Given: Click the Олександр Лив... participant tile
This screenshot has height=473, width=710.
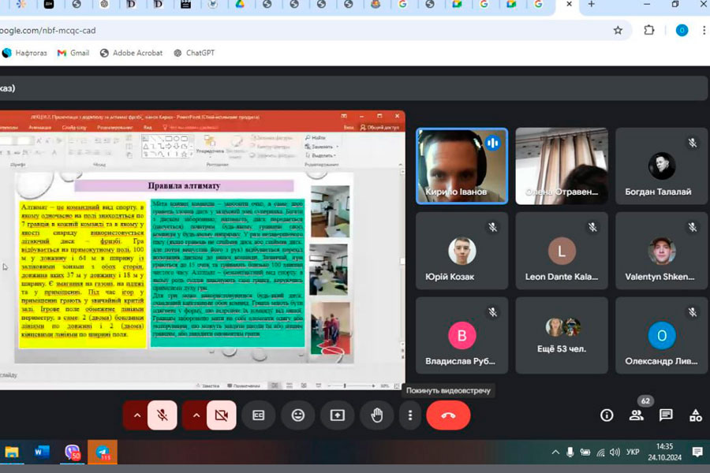Looking at the screenshot, I should [662, 335].
